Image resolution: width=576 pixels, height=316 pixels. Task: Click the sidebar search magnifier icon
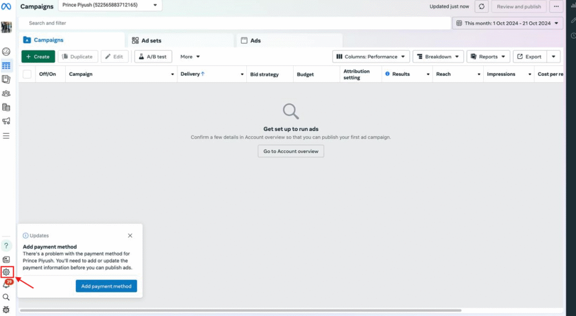pyautogui.click(x=6, y=297)
